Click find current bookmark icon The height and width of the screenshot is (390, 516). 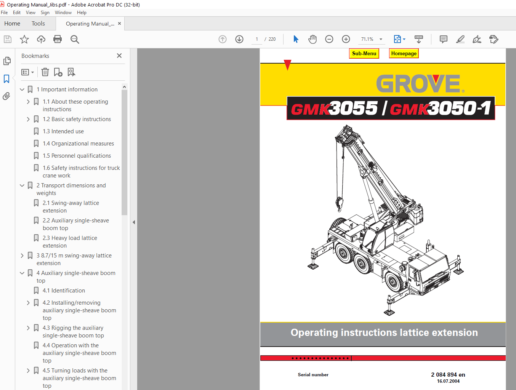pyautogui.click(x=71, y=72)
